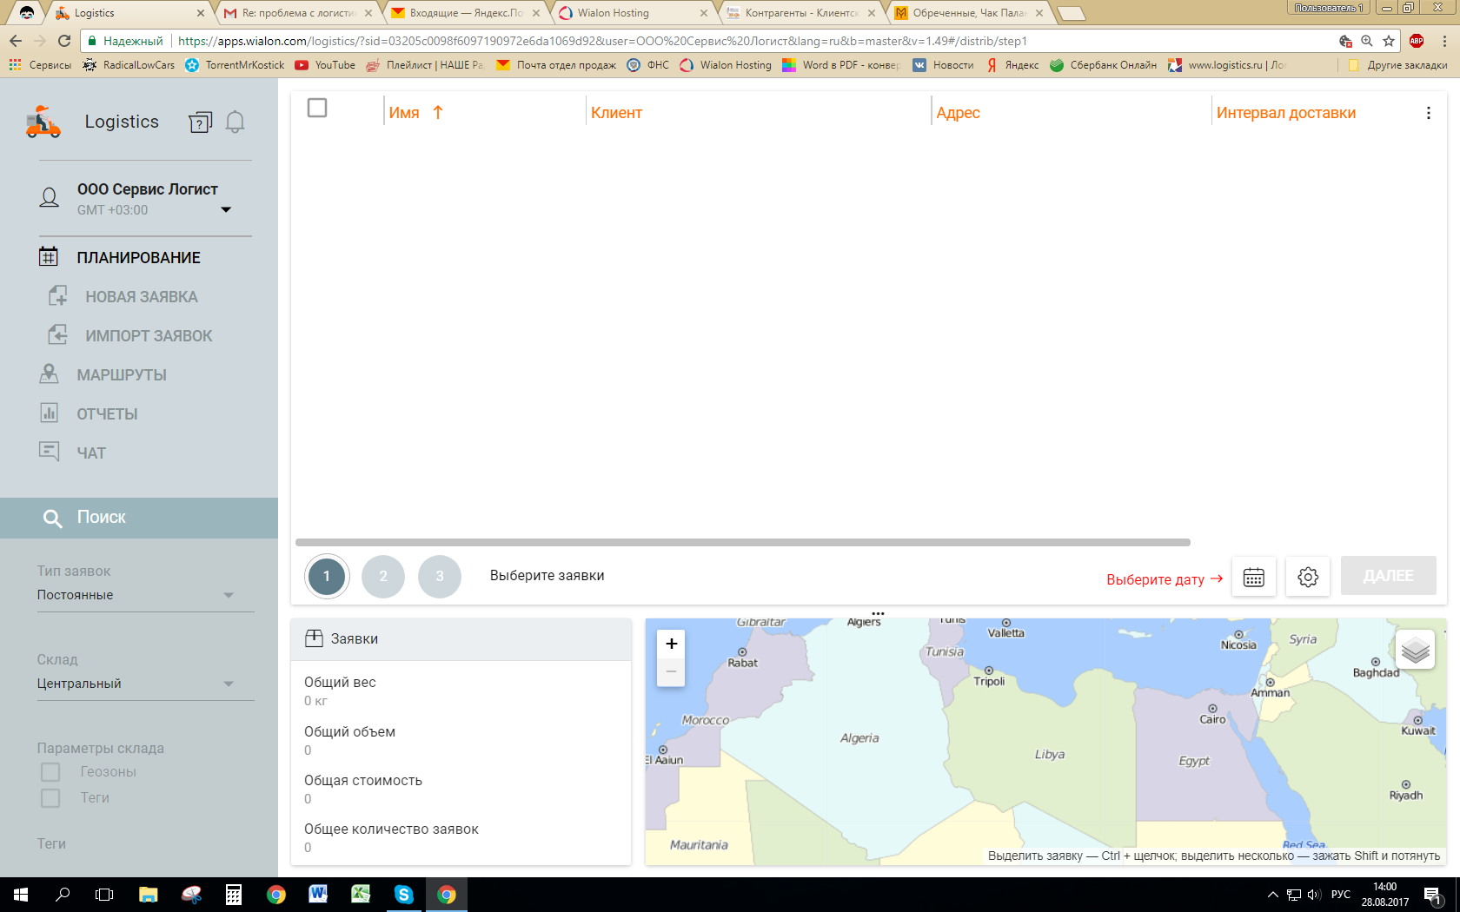Click the НОВАЯ ЗАЯВКА link
The width and height of the screenshot is (1460, 912).
tap(141, 297)
